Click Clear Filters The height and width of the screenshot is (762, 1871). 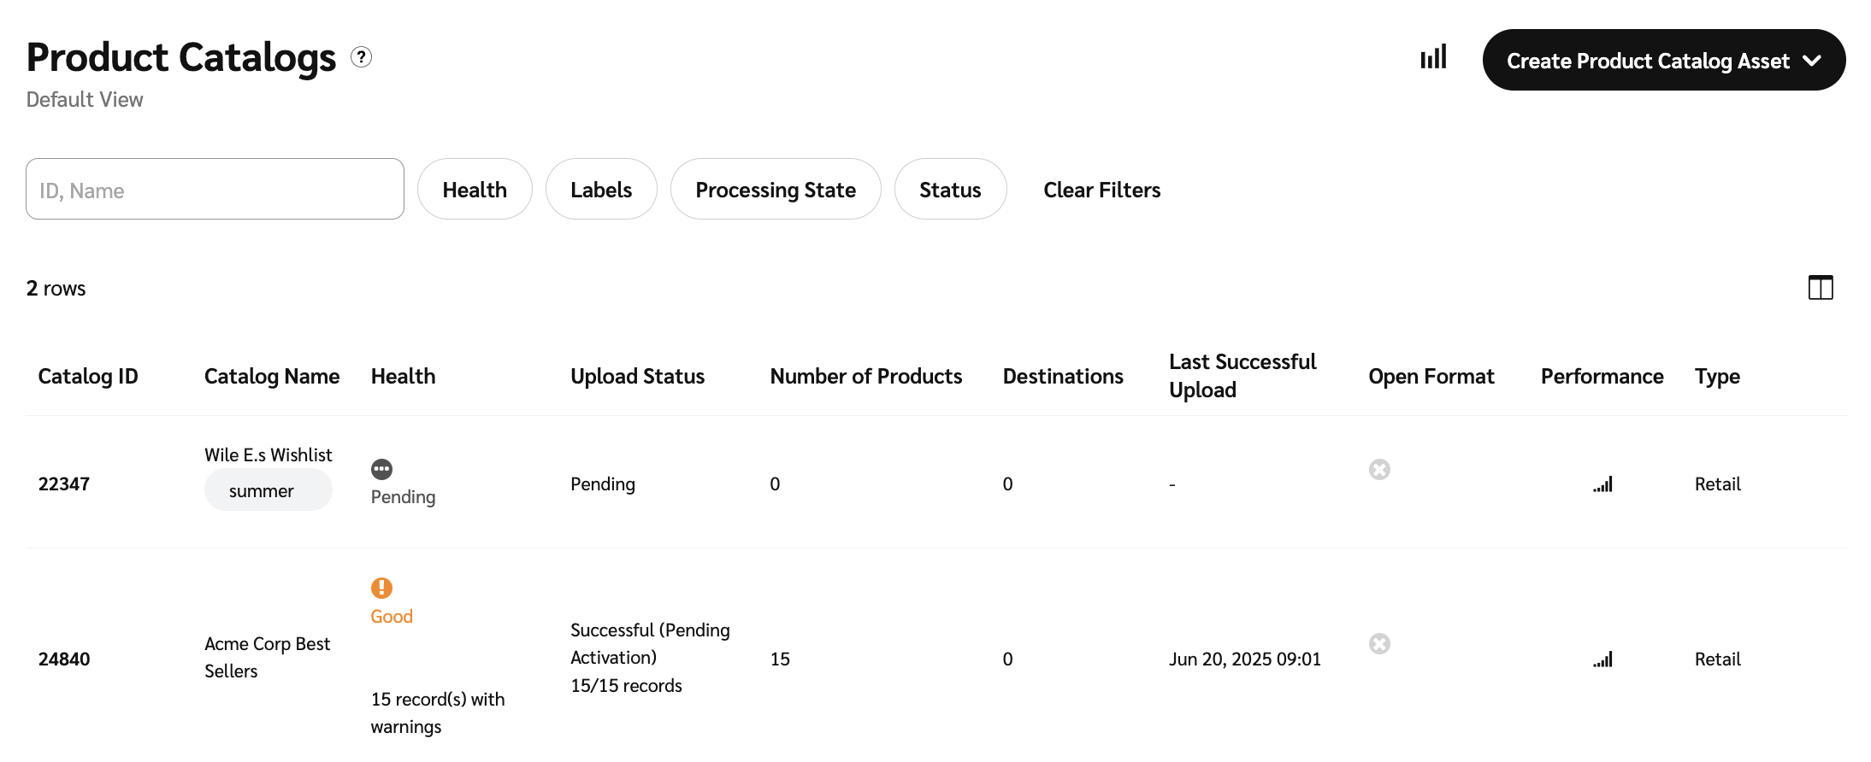(x=1101, y=190)
